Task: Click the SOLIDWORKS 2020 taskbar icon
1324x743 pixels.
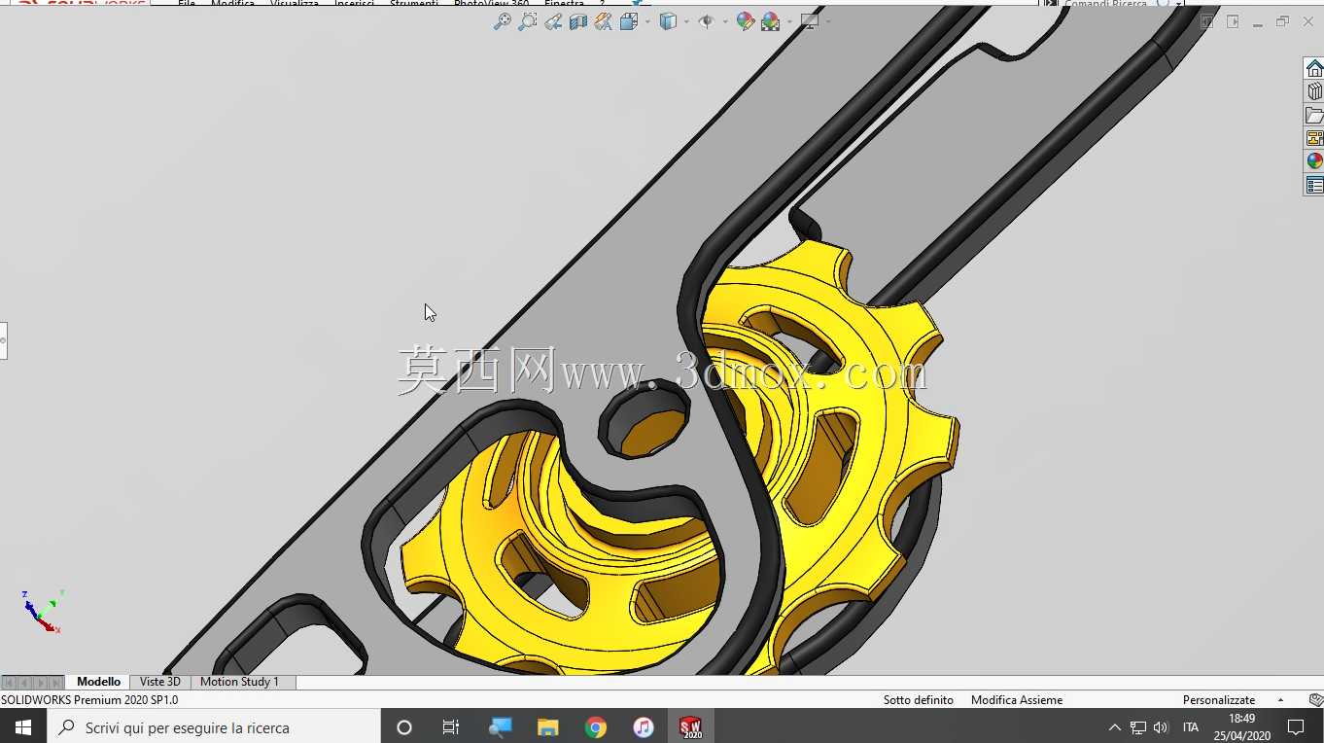Action: tap(691, 727)
